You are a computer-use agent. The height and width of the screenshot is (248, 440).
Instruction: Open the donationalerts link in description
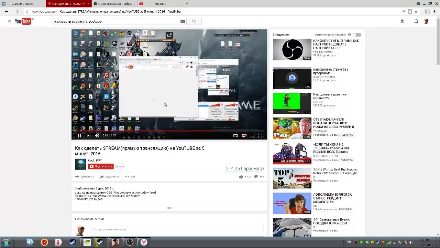coord(115,196)
